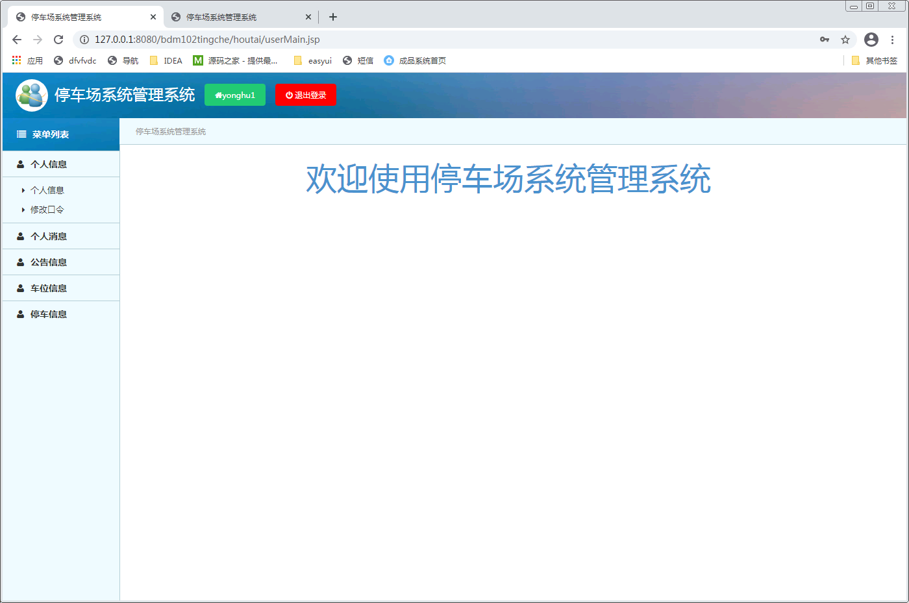
Task: Open the 成品系统首页 bookmark
Action: [415, 60]
